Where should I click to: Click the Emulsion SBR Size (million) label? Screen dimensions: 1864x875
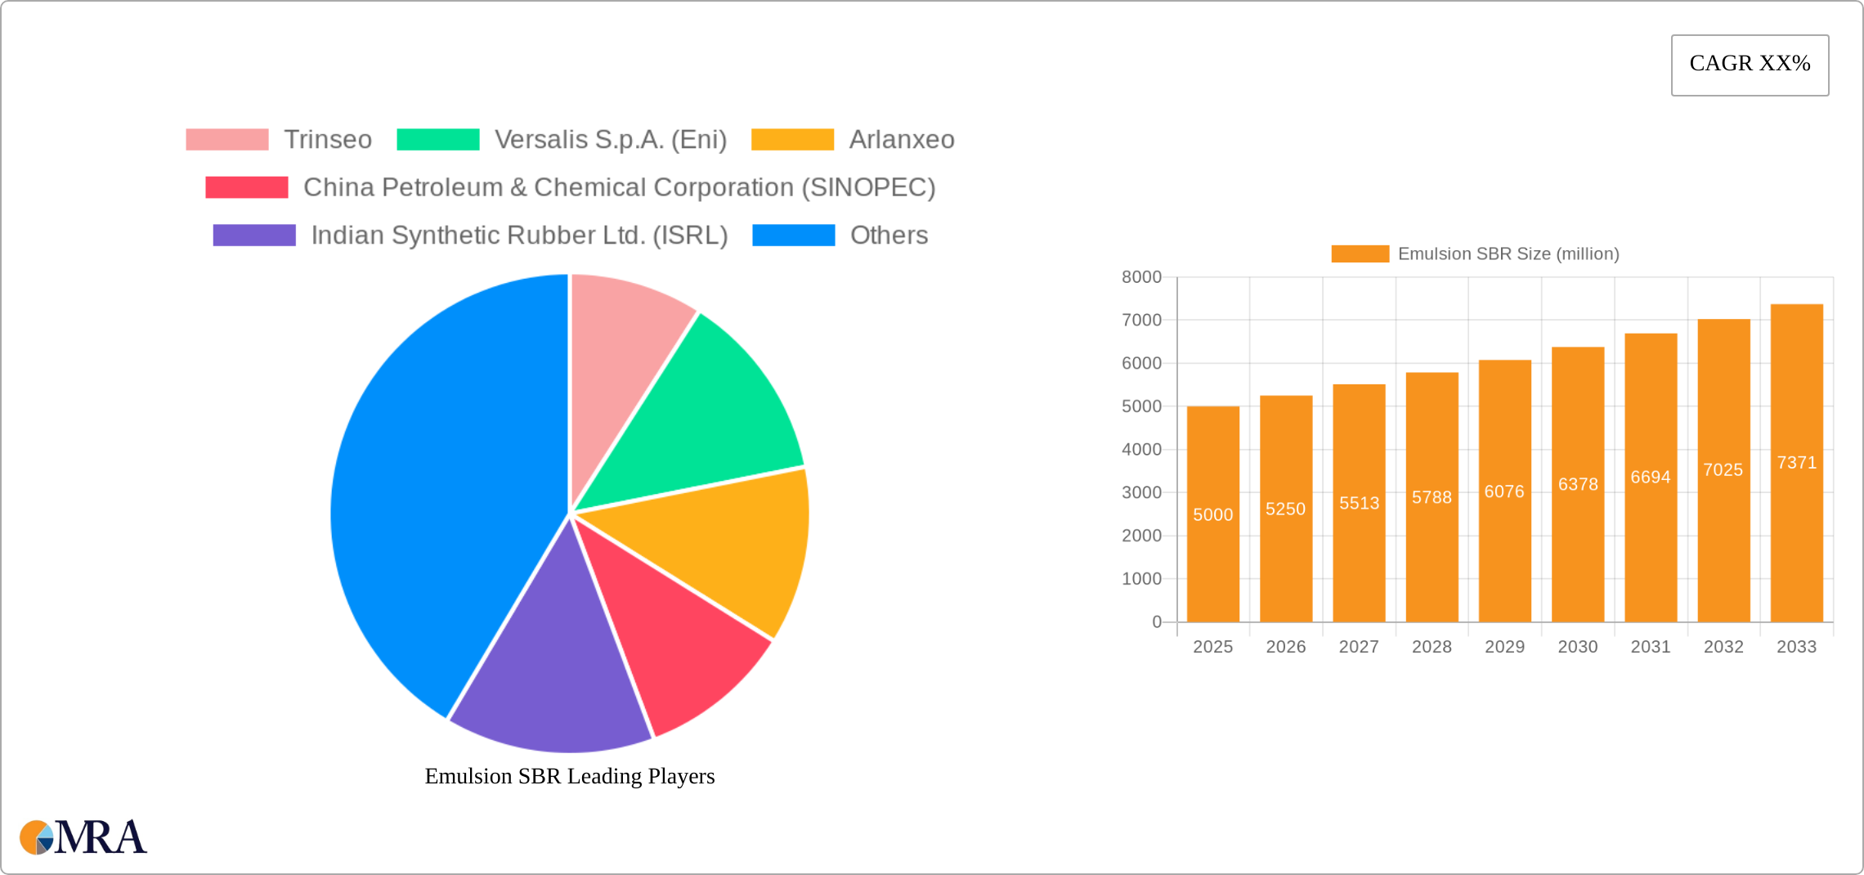(x=1508, y=254)
